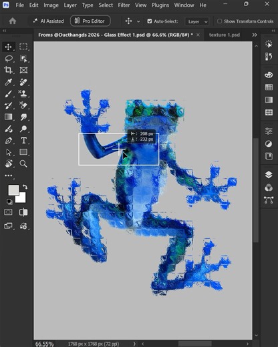Screen dimensions: 278x347
Task: Select the Move tool in the toolbox
Action: tap(9, 47)
